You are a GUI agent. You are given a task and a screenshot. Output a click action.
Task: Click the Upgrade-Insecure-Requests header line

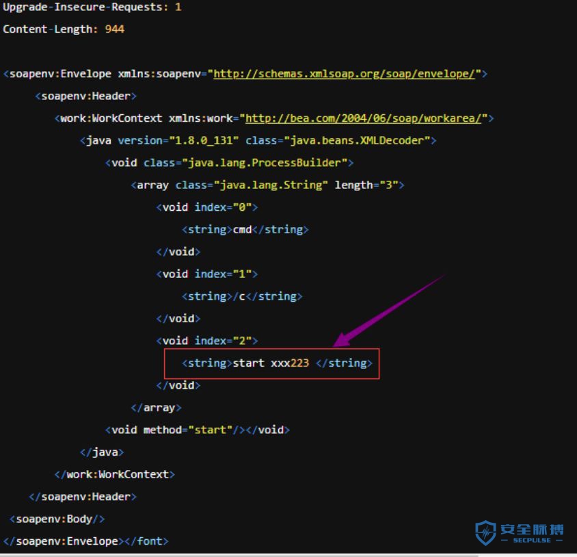pos(92,7)
